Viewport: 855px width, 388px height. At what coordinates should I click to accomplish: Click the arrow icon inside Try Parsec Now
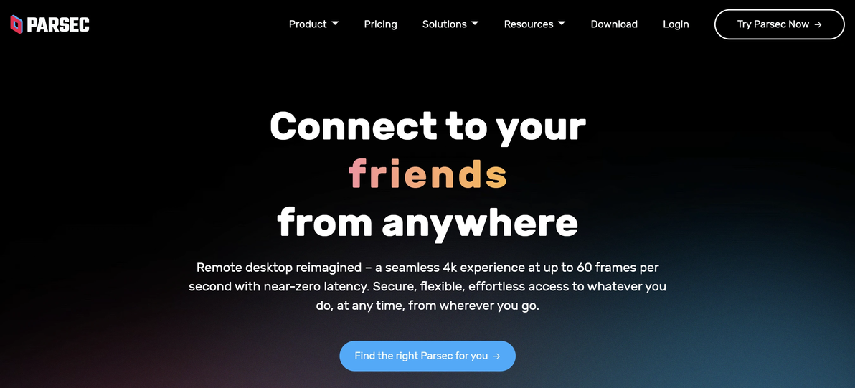click(818, 24)
